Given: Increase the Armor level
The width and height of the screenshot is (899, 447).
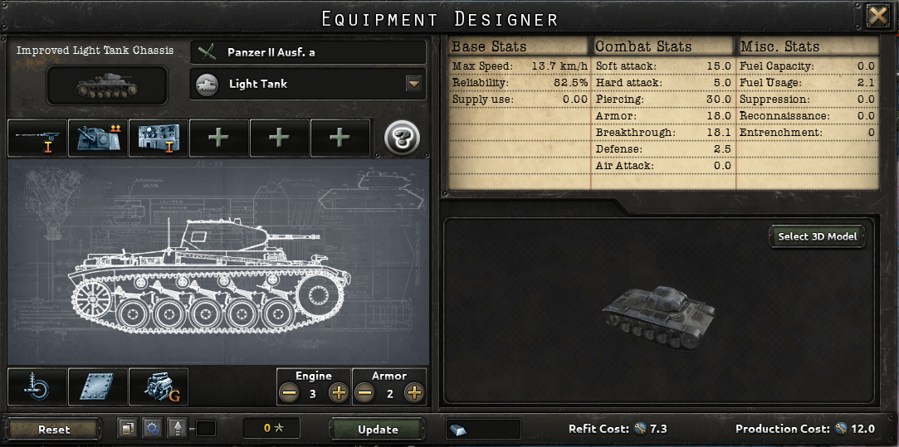Looking at the screenshot, I should (x=413, y=393).
